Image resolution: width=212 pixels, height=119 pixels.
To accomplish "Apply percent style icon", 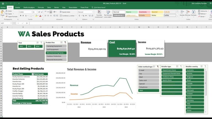I will point(83,16).
